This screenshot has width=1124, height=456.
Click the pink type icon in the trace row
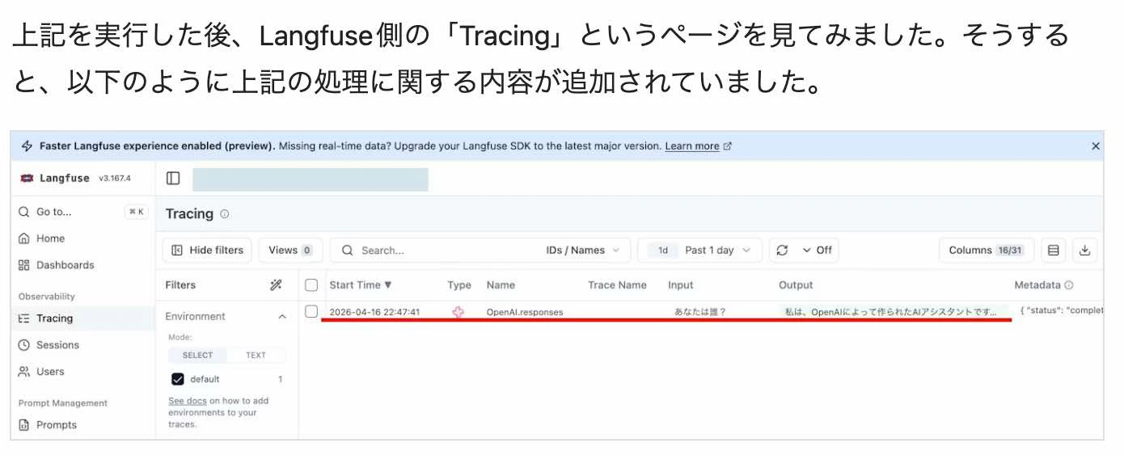click(x=458, y=311)
